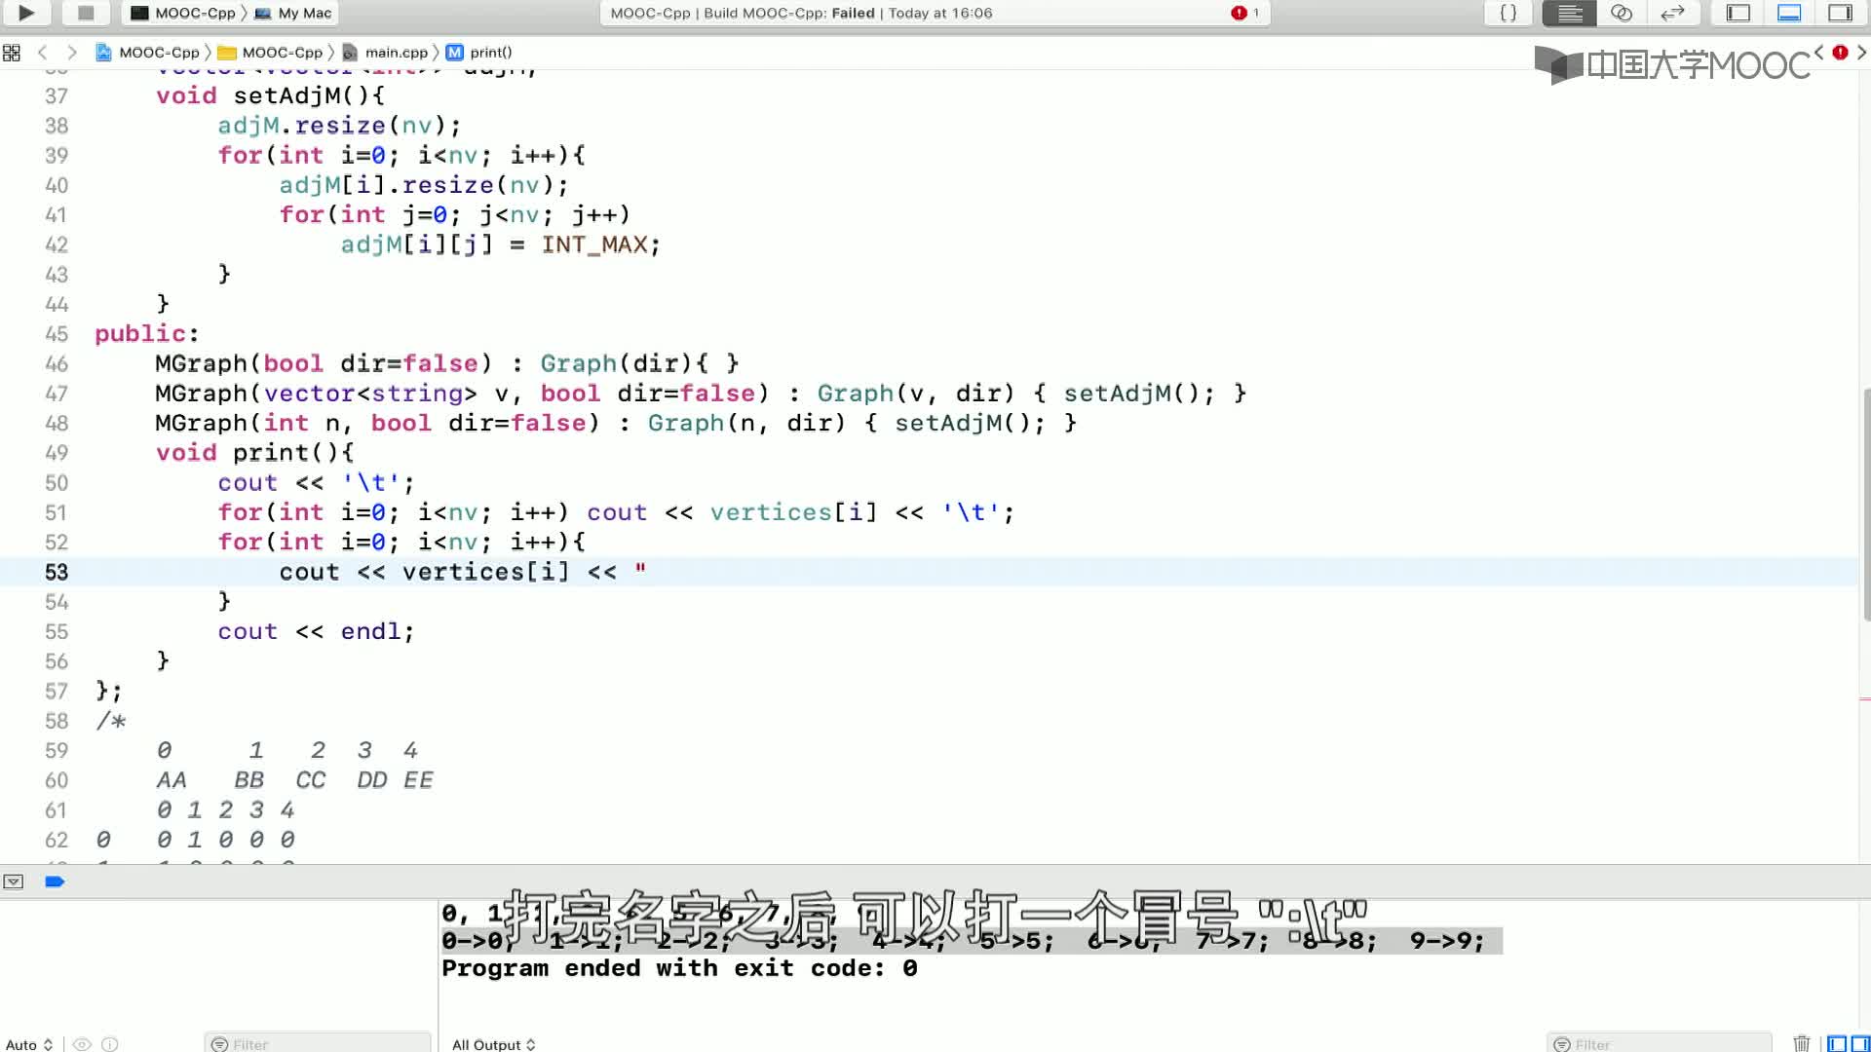
Task: Open MOOC-Cpp project in jump bar
Action: point(147,53)
